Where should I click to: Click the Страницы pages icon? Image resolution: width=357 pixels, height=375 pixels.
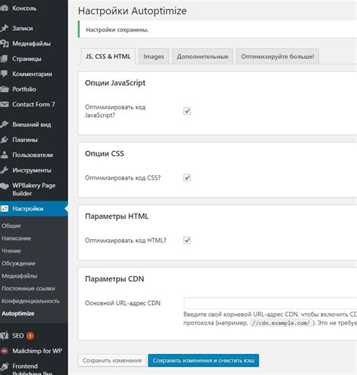[x=5, y=59]
